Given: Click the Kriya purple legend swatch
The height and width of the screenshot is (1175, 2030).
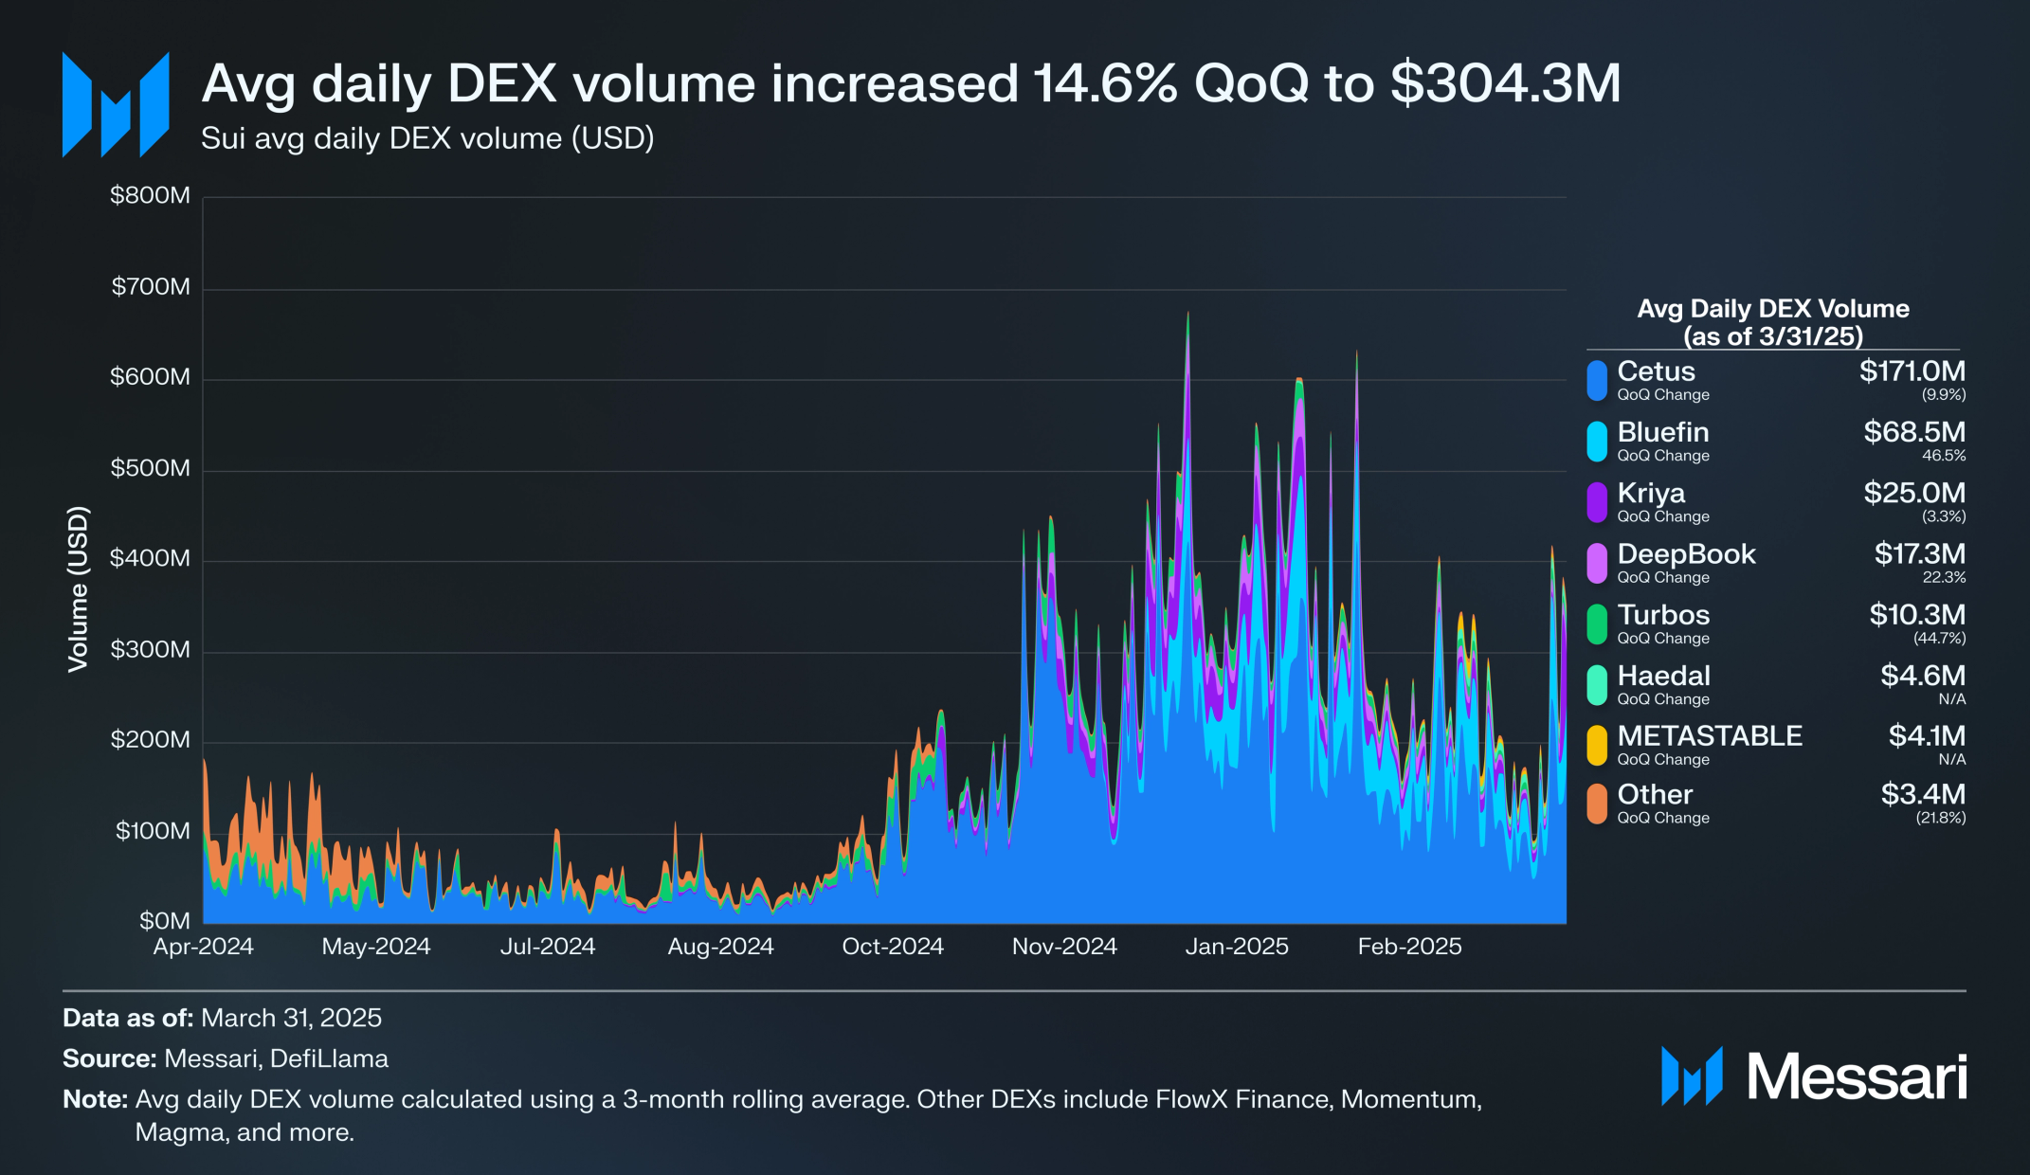Looking at the screenshot, I should click(x=1597, y=502).
